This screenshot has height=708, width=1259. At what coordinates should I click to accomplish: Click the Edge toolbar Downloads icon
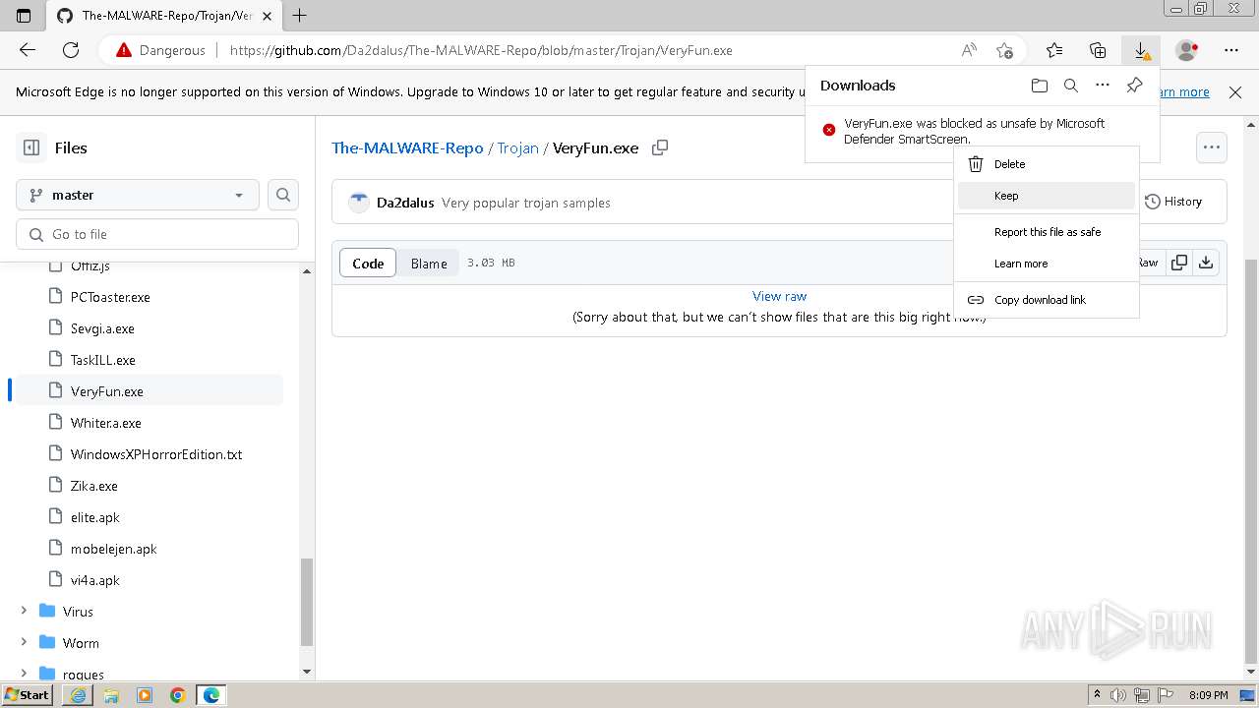(x=1141, y=50)
